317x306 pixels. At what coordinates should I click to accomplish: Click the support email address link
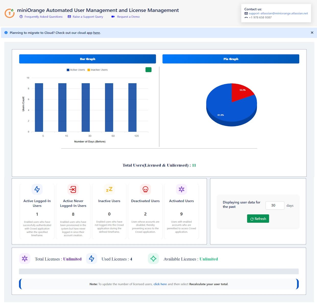coord(278,13)
